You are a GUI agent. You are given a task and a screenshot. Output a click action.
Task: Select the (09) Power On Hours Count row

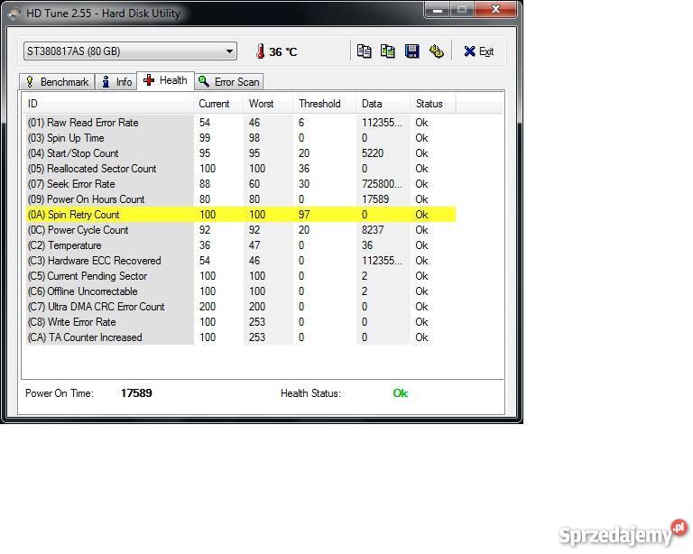pos(241,199)
